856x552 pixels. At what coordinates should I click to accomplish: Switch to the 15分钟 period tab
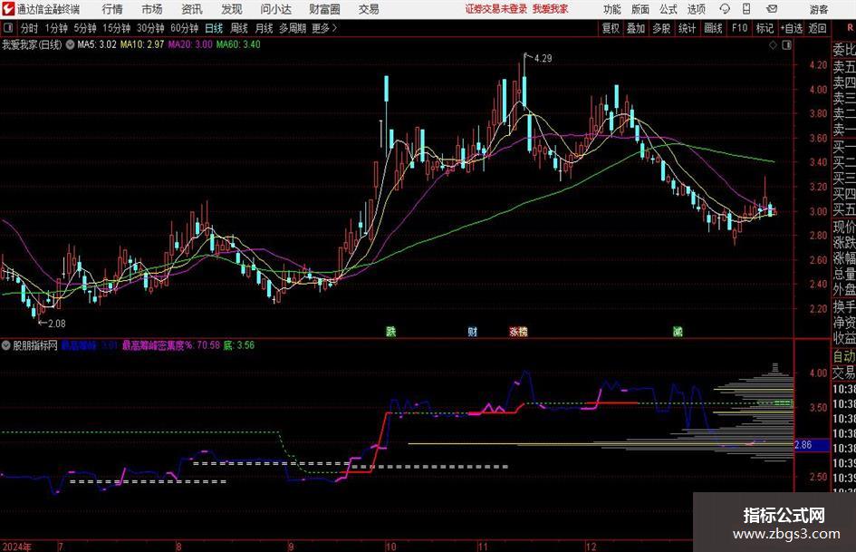(117, 28)
